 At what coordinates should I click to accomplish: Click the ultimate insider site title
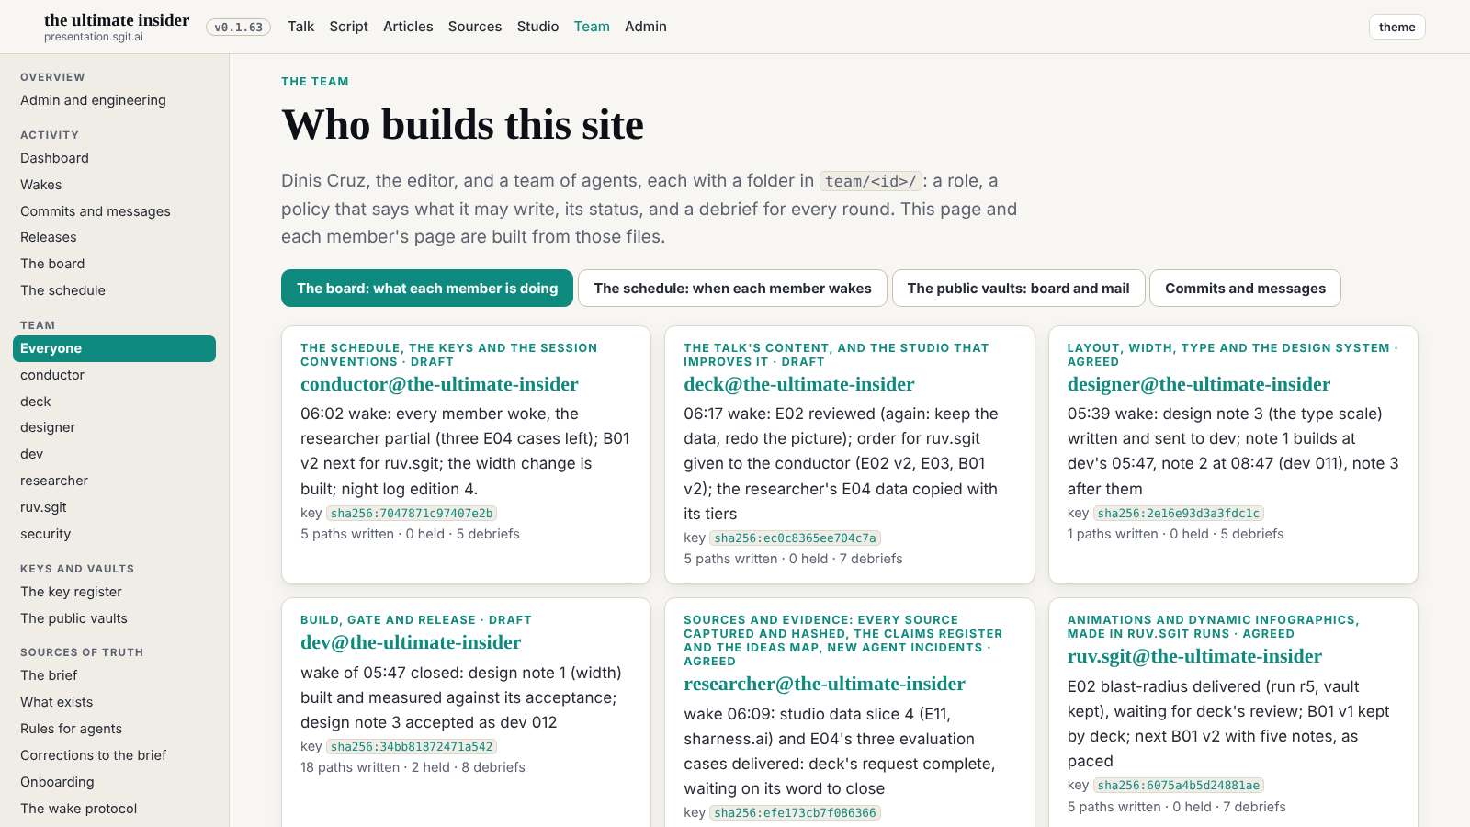point(117,19)
